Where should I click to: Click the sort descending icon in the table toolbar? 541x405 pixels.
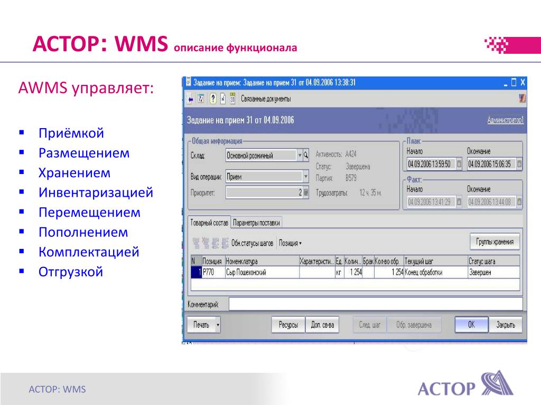click(225, 243)
